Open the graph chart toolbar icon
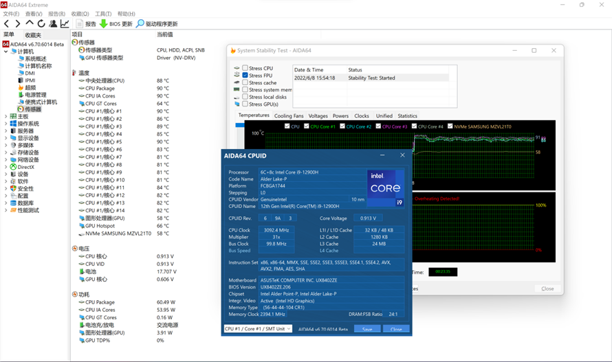Screen dimensions: 612x362 pyautogui.click(x=65, y=24)
